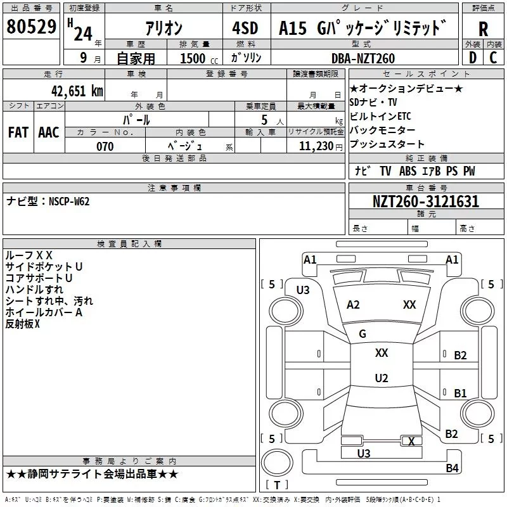
Task: Click the U2 dent mark on the diagram
Action: [x=381, y=378]
